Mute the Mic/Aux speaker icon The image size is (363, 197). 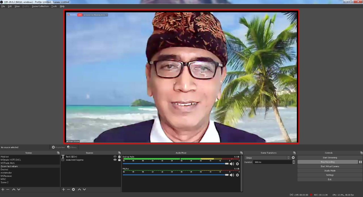pos(232,175)
